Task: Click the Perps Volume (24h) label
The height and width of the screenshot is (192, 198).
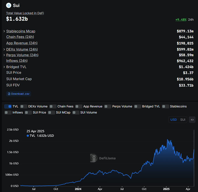Action: click(22, 55)
